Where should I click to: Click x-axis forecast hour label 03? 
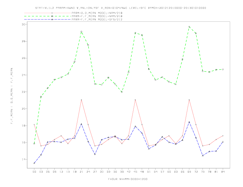[41, 172]
